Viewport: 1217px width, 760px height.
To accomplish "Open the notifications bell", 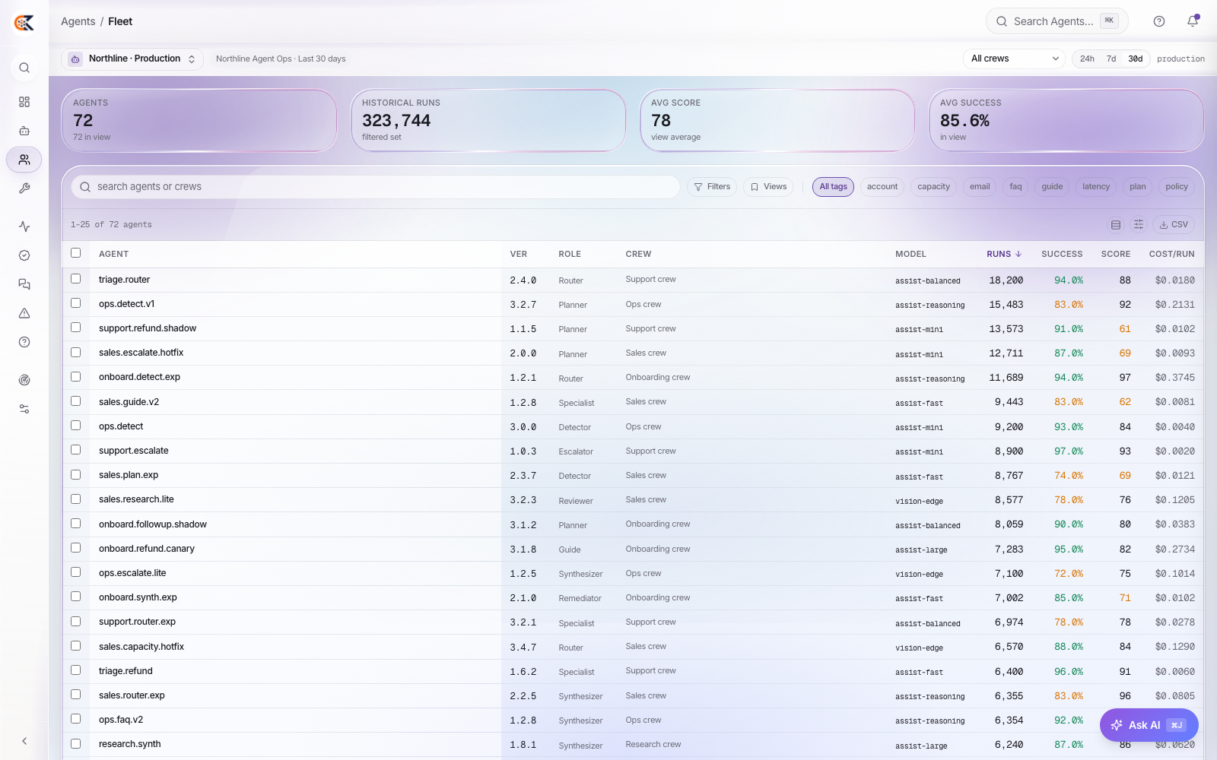I will (x=1193, y=21).
